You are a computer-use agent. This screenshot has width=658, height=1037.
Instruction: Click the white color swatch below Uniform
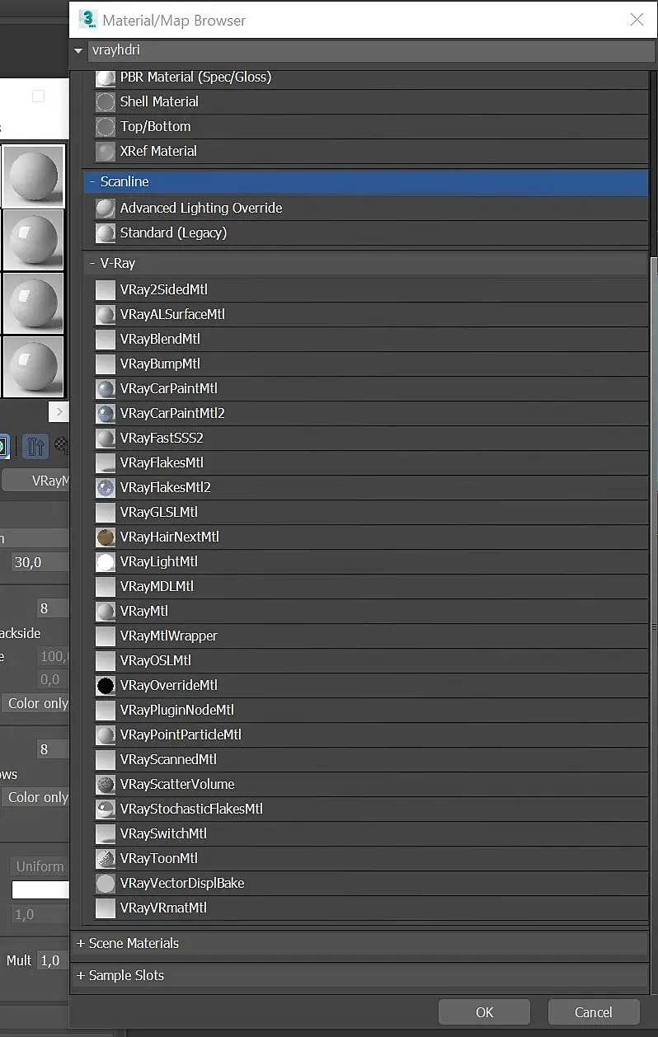(x=40, y=890)
